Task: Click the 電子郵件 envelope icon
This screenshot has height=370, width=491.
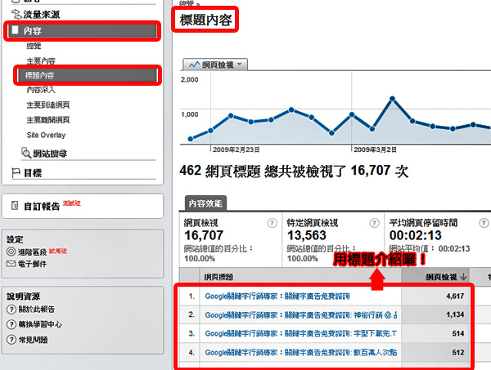Action: tap(11, 264)
